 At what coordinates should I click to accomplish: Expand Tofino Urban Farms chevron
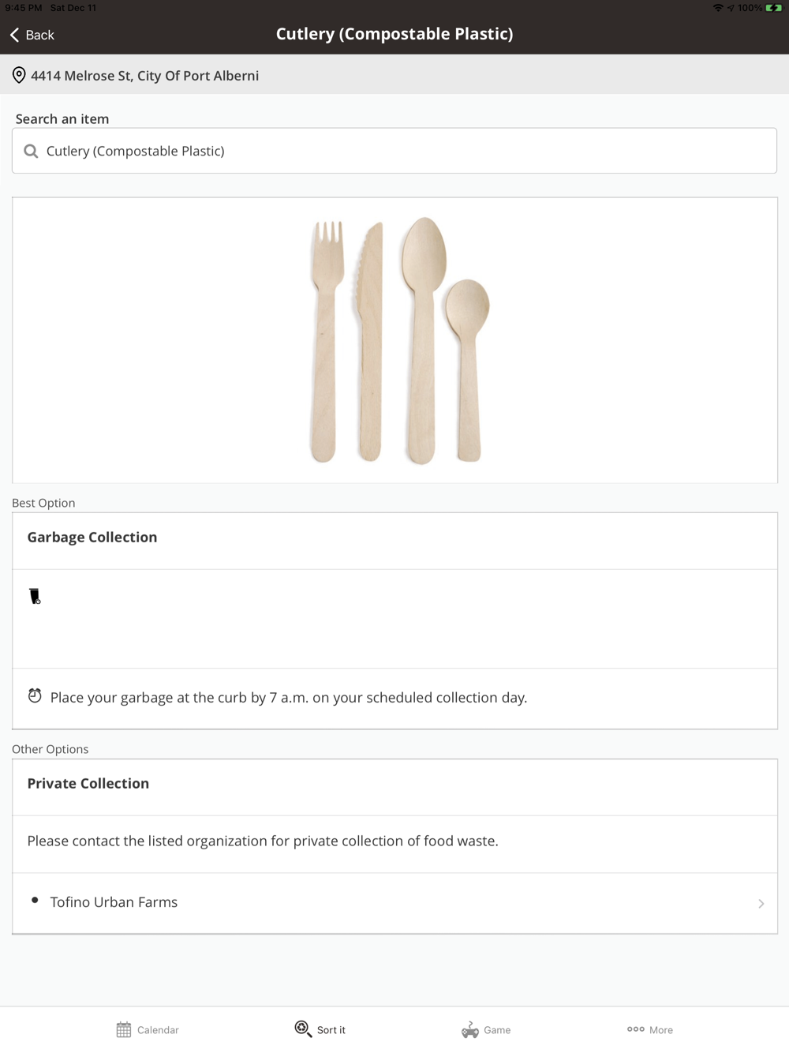[x=761, y=903]
